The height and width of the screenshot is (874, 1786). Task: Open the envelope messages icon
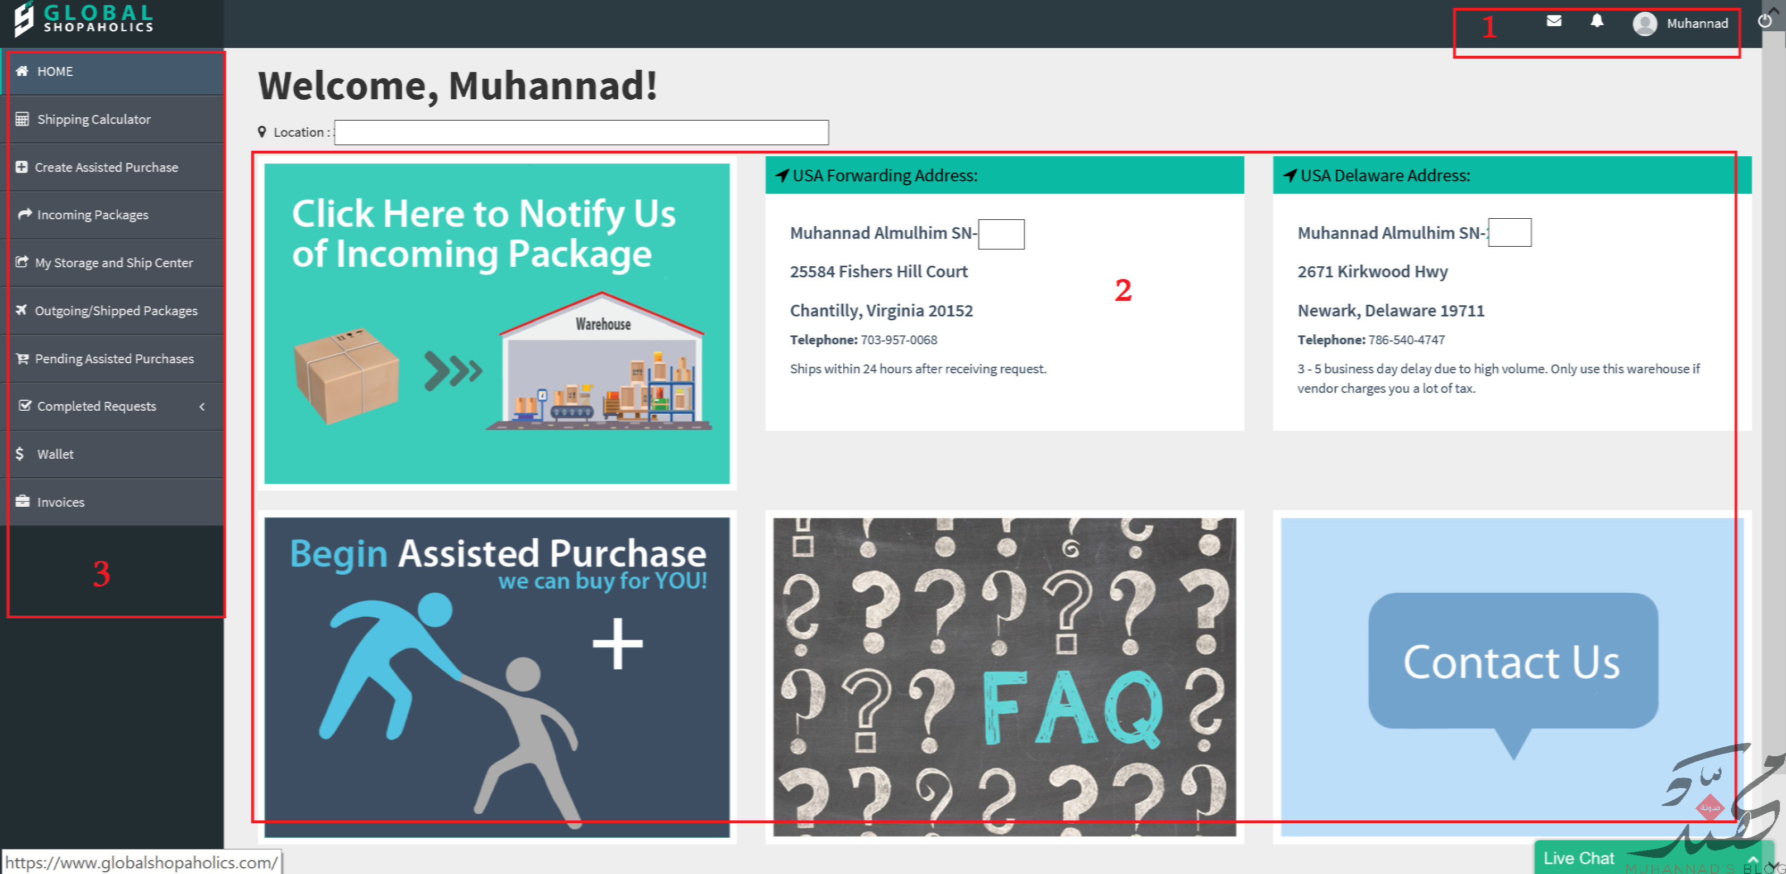(x=1554, y=21)
